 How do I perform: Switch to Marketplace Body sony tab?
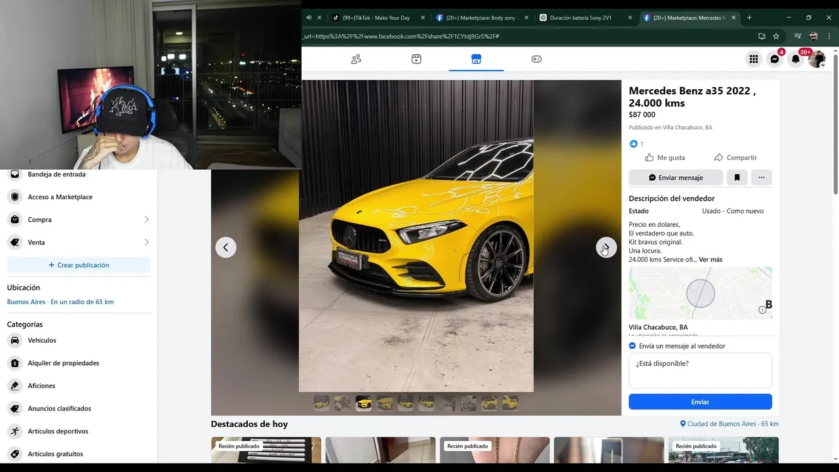tap(482, 18)
